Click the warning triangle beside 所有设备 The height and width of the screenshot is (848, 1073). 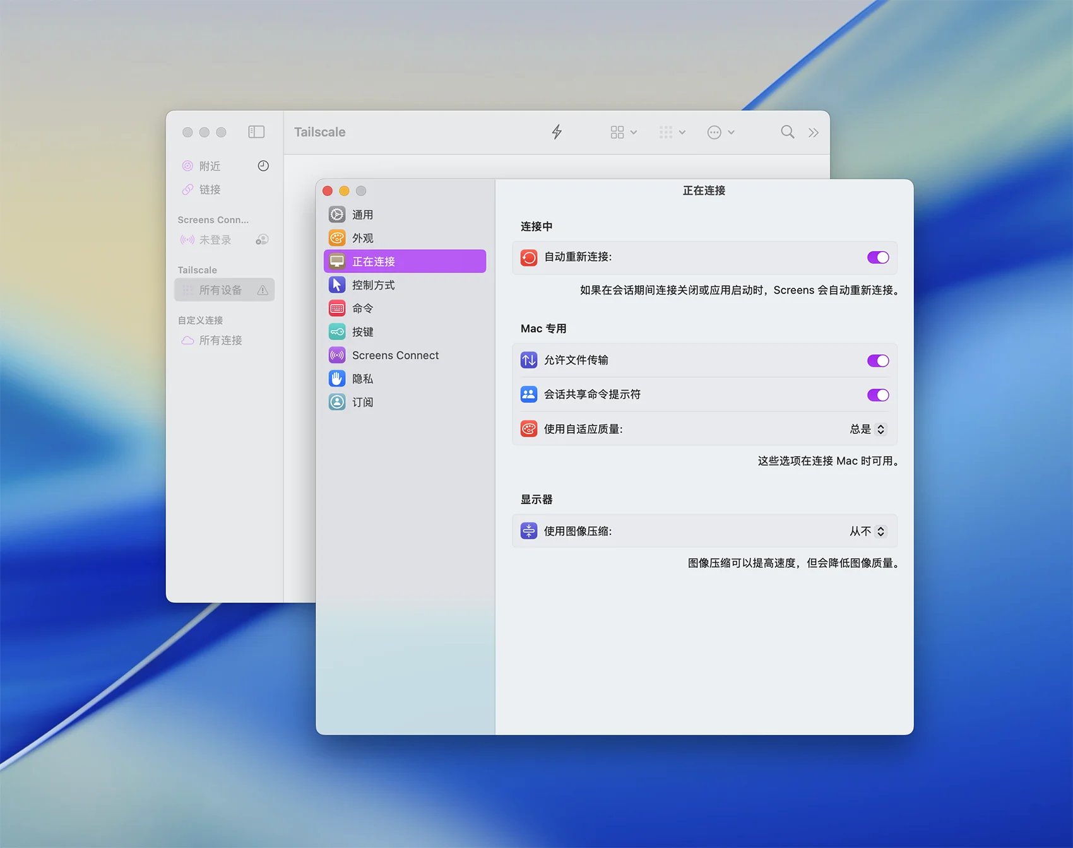(x=263, y=290)
